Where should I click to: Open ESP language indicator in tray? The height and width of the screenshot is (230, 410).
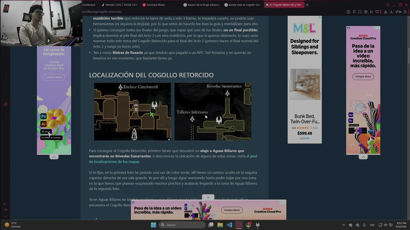pyautogui.click(x=373, y=225)
